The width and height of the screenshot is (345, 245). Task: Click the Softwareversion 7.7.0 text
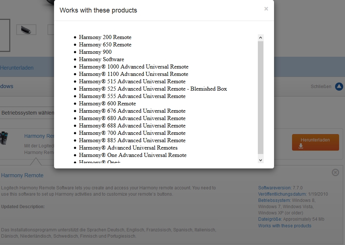pyautogui.click(x=280, y=188)
